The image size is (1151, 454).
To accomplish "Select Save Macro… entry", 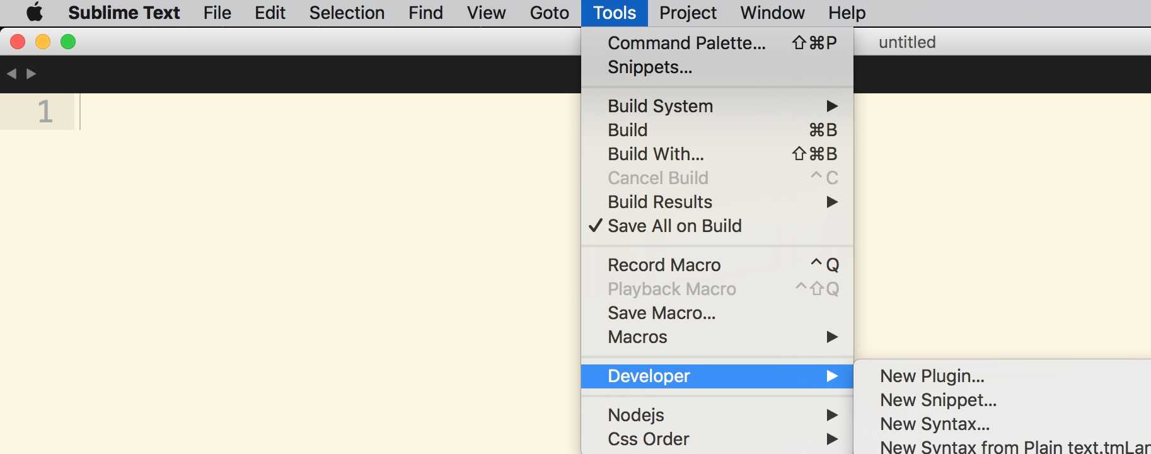I will [x=717, y=313].
